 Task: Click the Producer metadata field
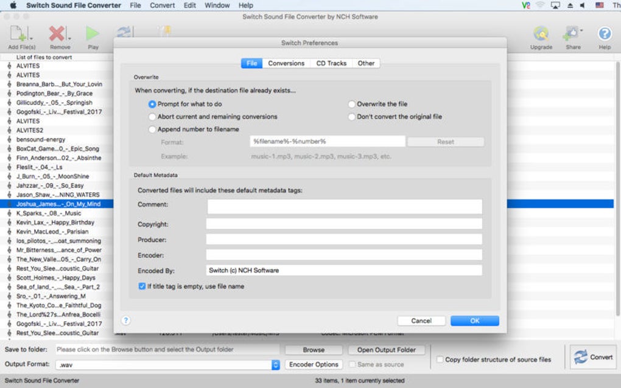click(x=344, y=239)
